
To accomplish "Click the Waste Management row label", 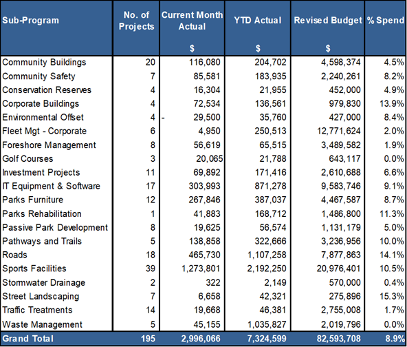I will (42, 325).
